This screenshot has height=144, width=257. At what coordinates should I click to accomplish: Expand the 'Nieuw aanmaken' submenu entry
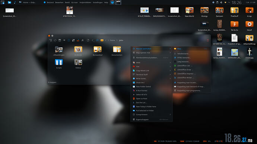[x=152, y=49]
